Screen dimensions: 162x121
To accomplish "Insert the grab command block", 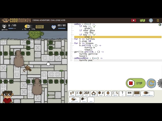I will [94, 94].
